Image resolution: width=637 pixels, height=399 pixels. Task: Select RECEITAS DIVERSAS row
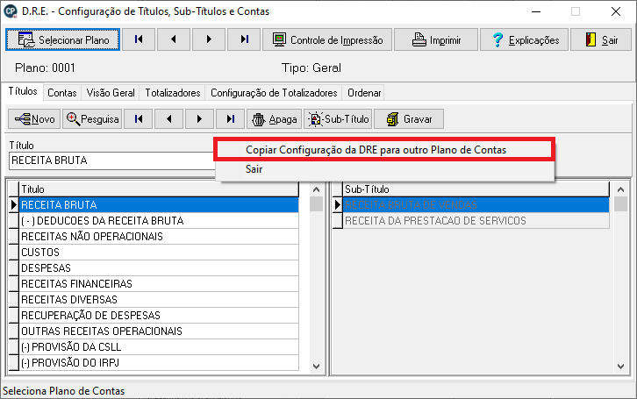click(x=159, y=300)
